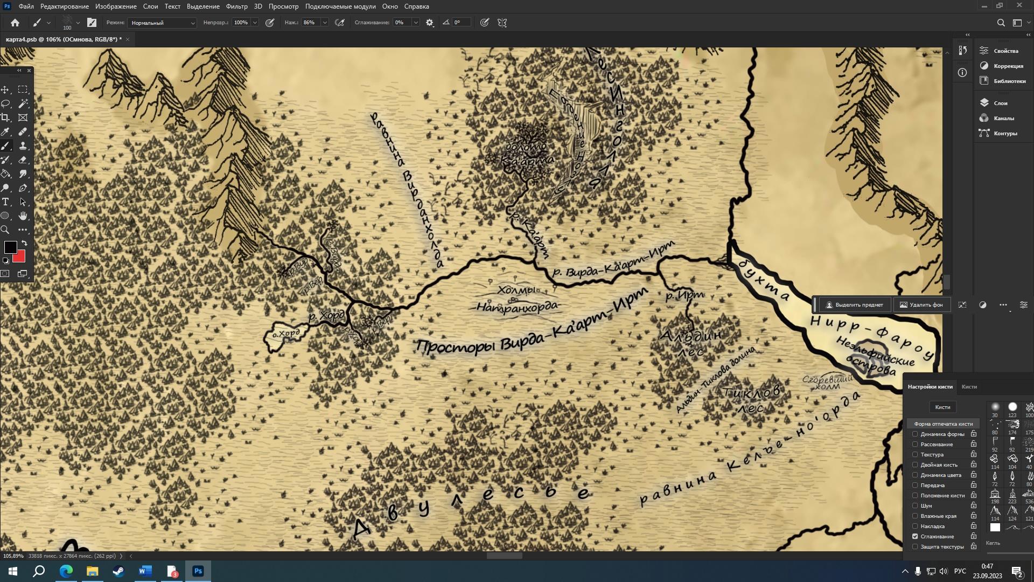Enable the Текстура checkbox
The width and height of the screenshot is (1034, 582).
915,455
